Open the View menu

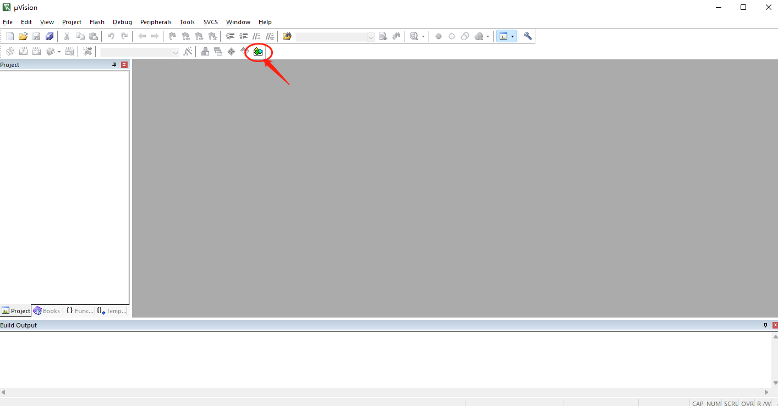point(47,22)
